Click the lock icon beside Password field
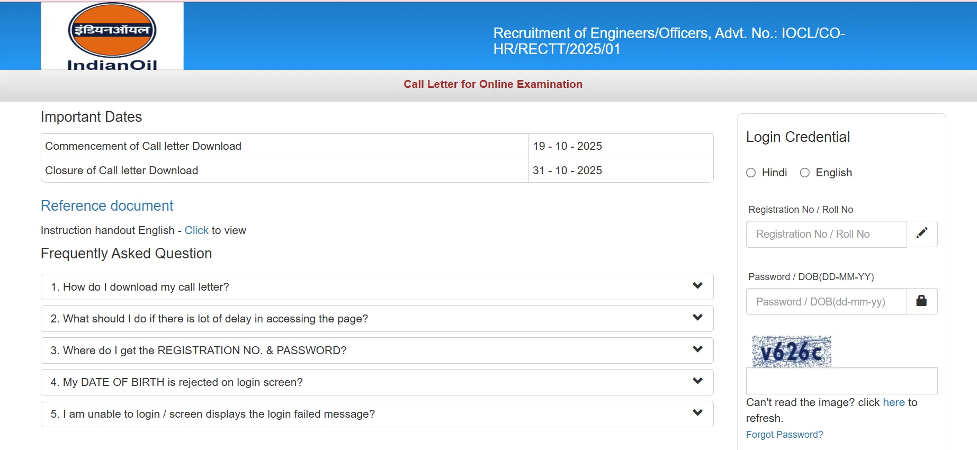This screenshot has width=977, height=450. [x=921, y=301]
